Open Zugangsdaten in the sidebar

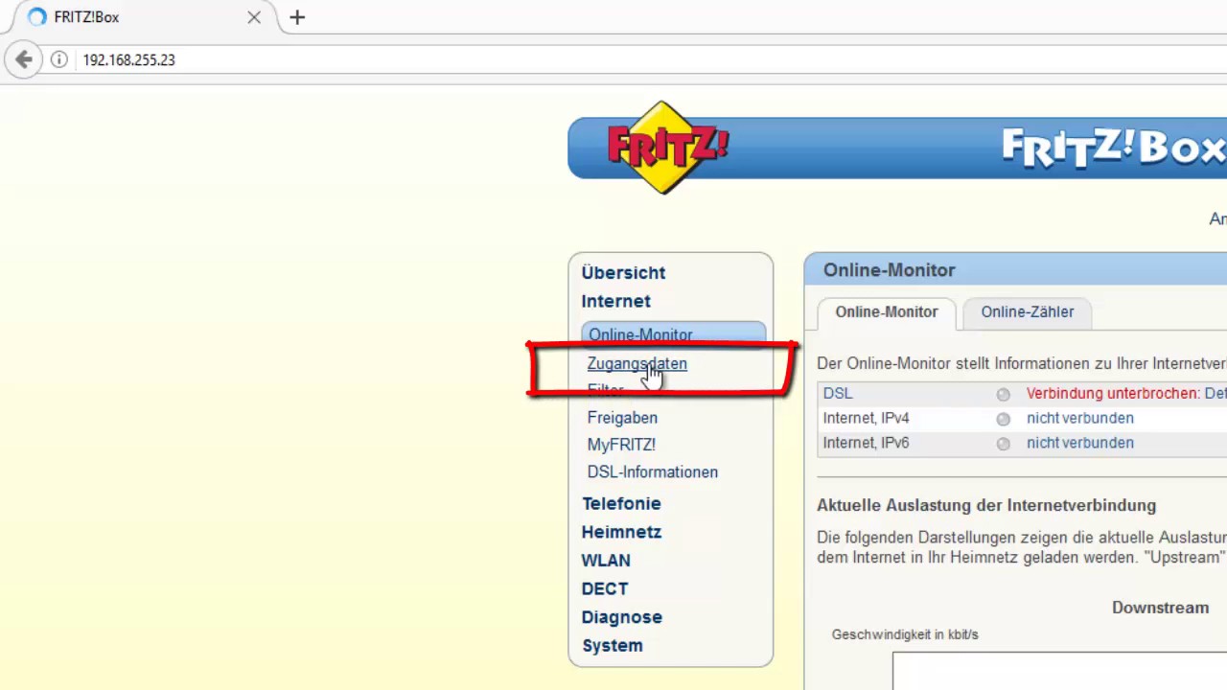[637, 363]
